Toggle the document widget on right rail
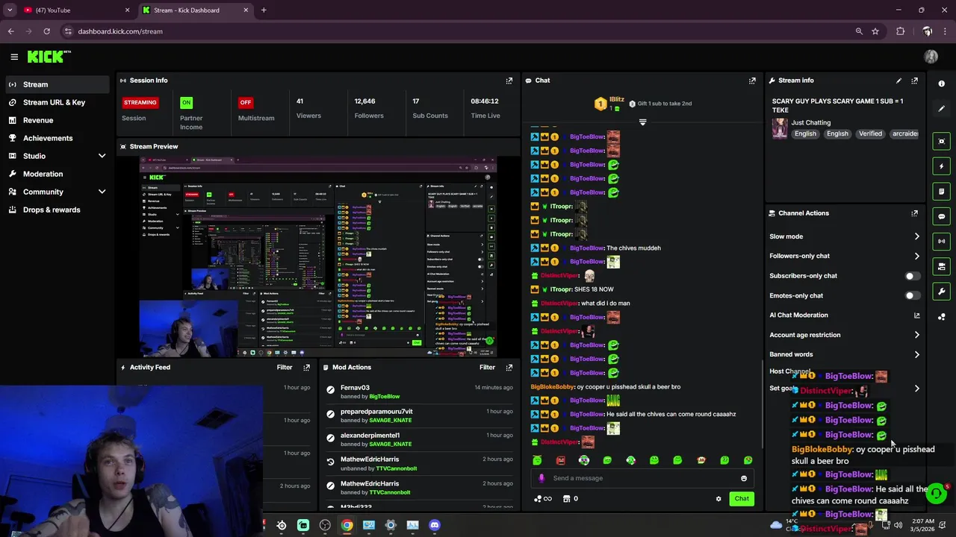956x537 pixels. click(x=941, y=192)
